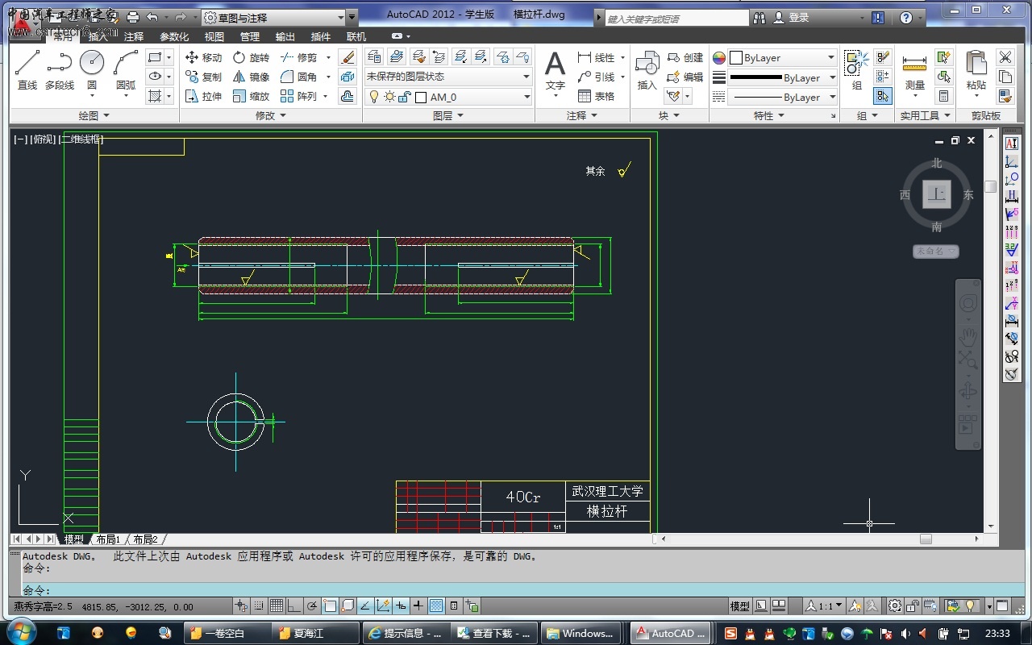Screen dimensions: 1032x645
Task: Click the keyword search input field
Action: click(x=676, y=18)
